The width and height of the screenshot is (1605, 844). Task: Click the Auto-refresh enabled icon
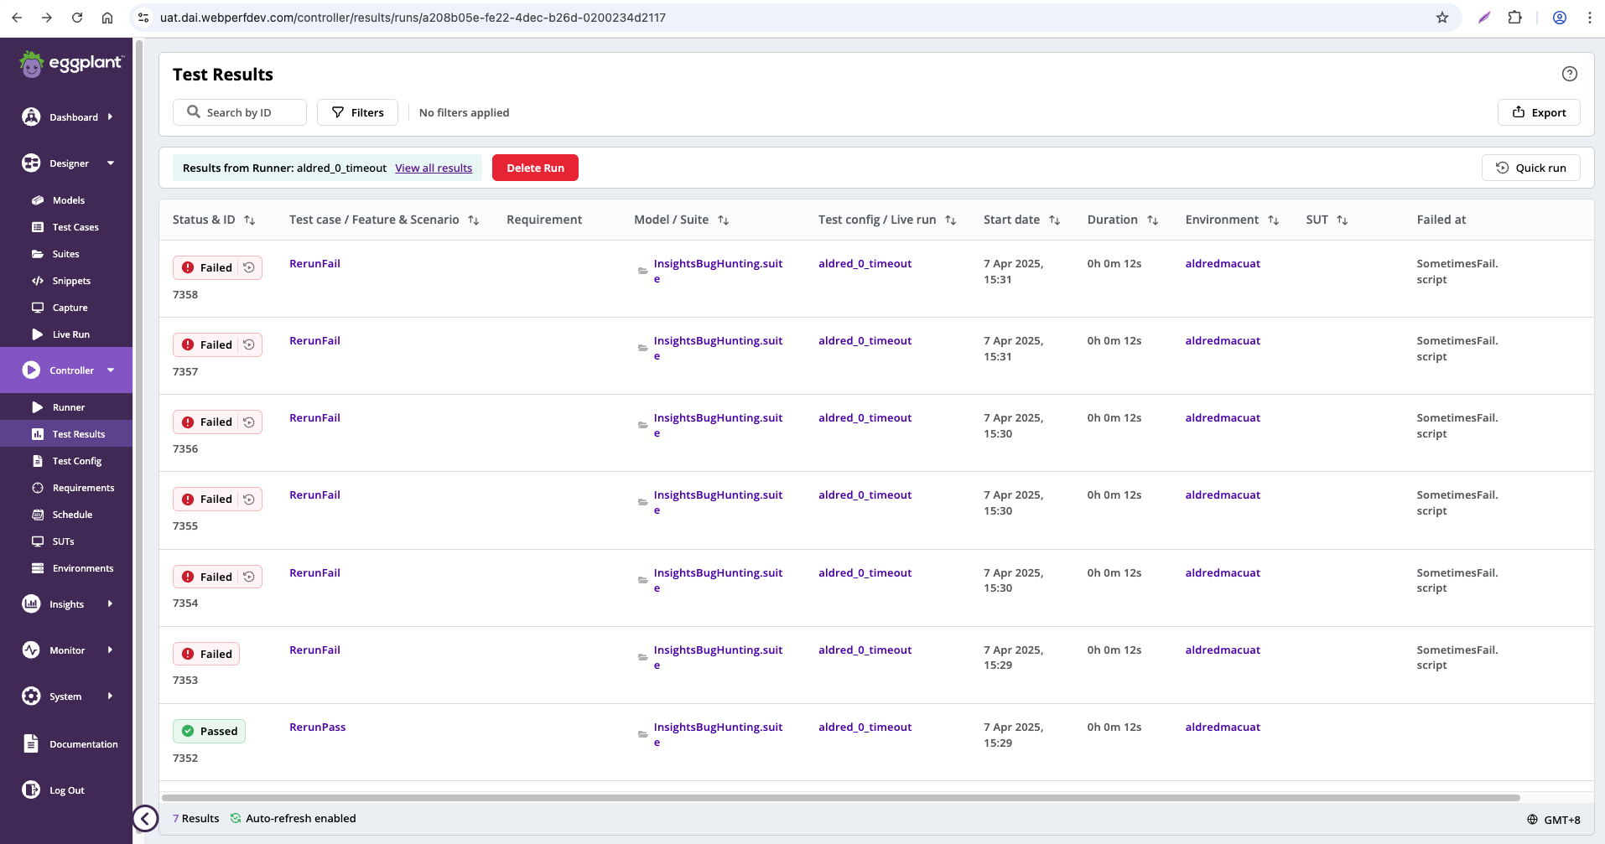[x=236, y=818]
